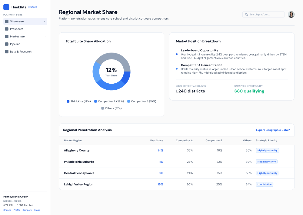Collapse the Showcase menu arrow
Image resolution: width=303 pixels, height=215 pixels.
[45, 21]
